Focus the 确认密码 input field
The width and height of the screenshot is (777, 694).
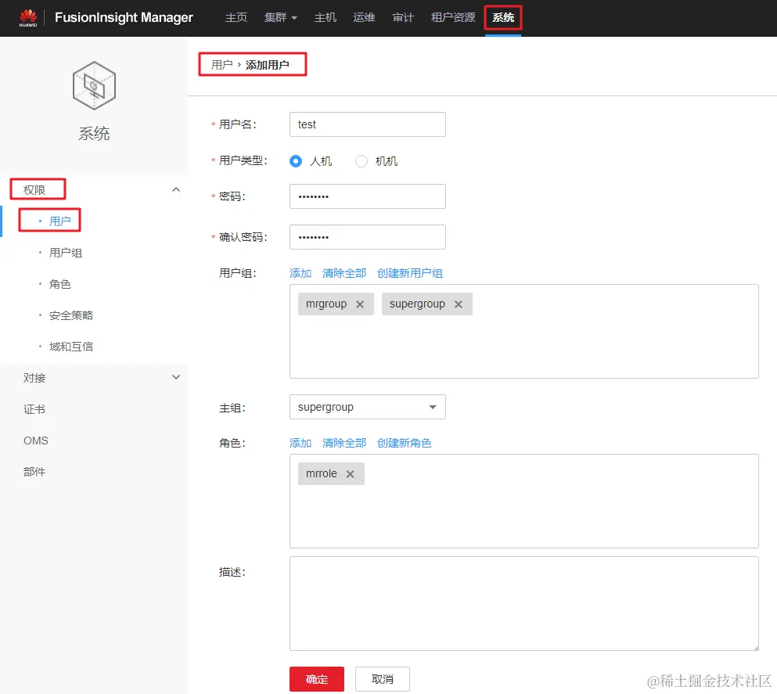click(x=368, y=237)
